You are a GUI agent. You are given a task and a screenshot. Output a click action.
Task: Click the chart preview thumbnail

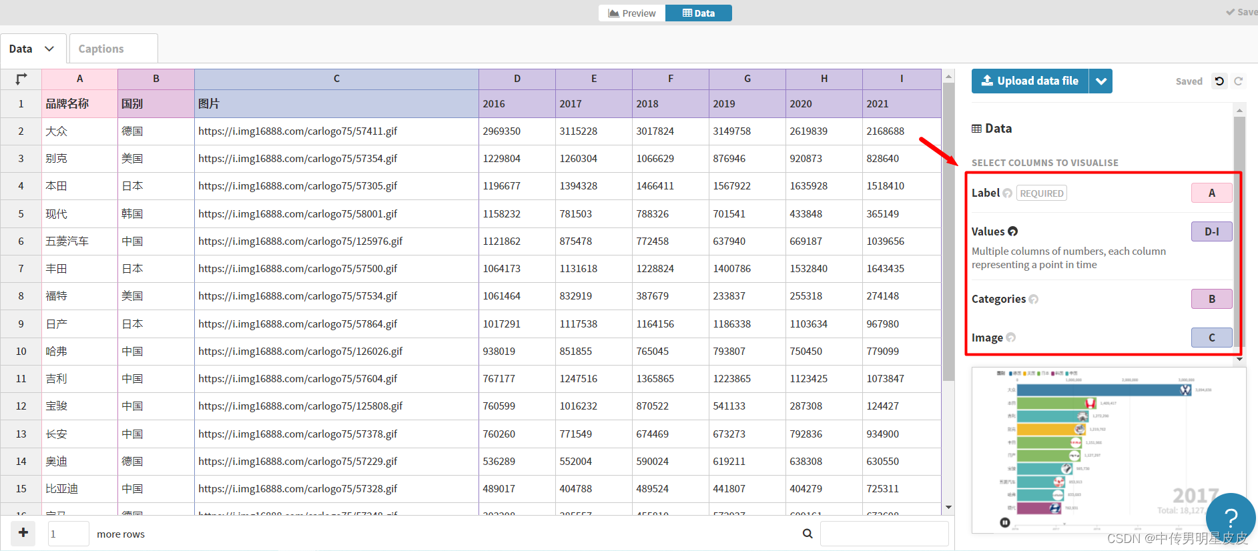coord(1109,450)
